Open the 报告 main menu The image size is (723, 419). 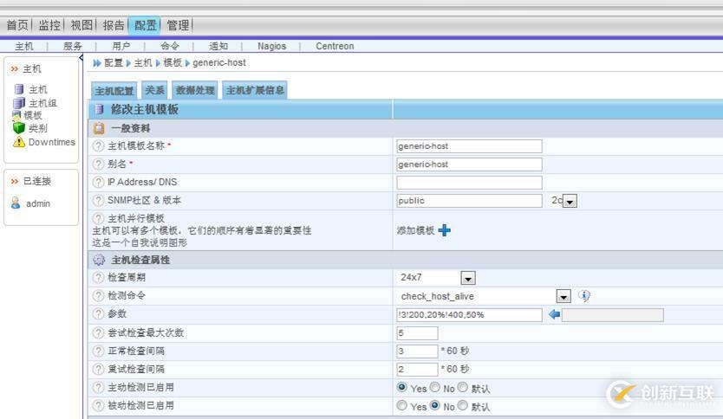coord(114,25)
